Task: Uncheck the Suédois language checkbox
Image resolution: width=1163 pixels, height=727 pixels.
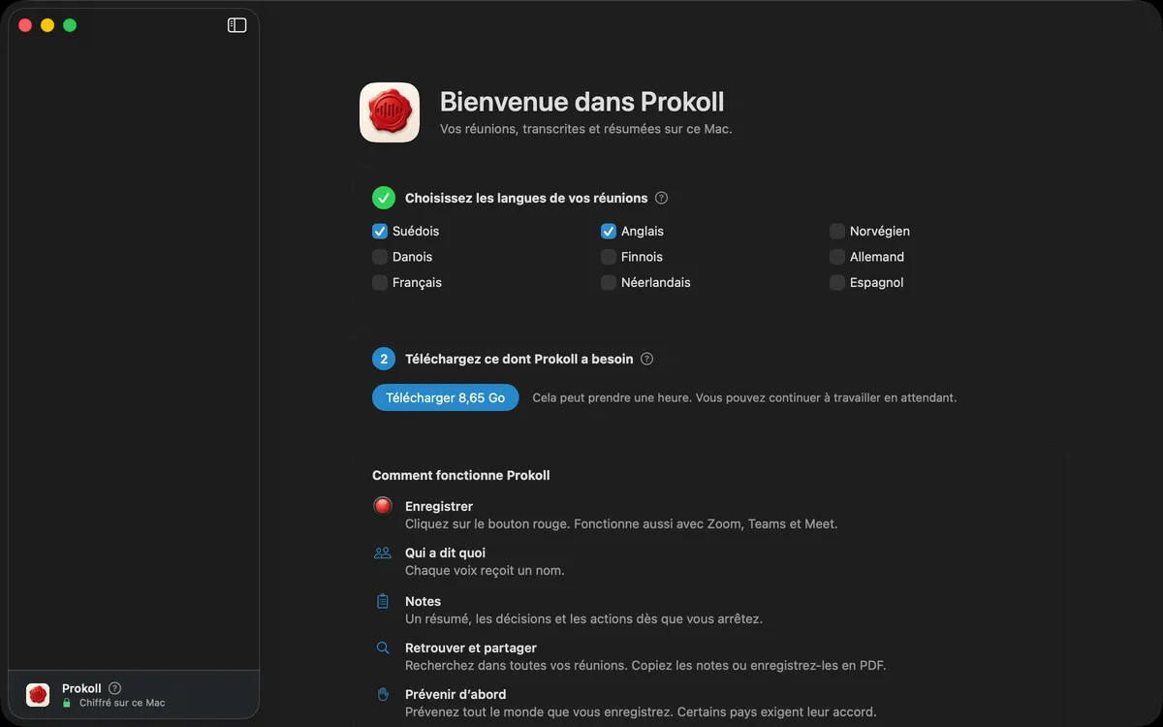Action: 380,232
